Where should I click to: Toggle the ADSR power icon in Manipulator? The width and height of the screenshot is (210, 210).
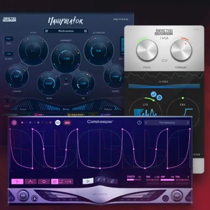[102, 115]
